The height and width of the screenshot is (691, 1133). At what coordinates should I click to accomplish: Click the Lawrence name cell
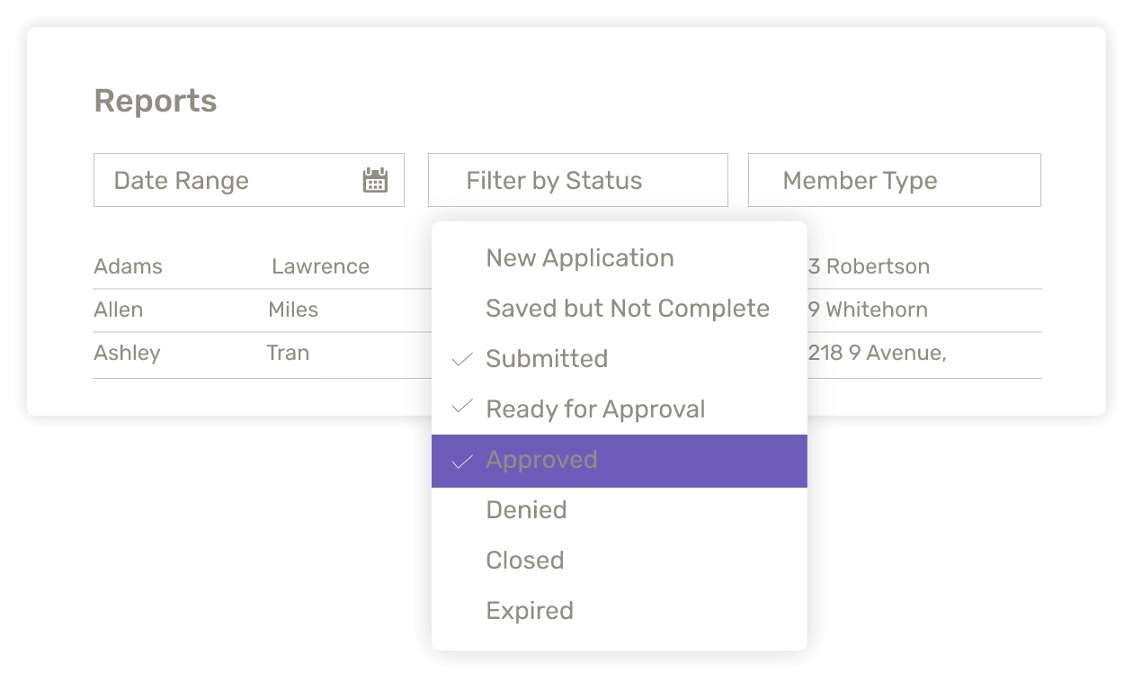(x=320, y=266)
